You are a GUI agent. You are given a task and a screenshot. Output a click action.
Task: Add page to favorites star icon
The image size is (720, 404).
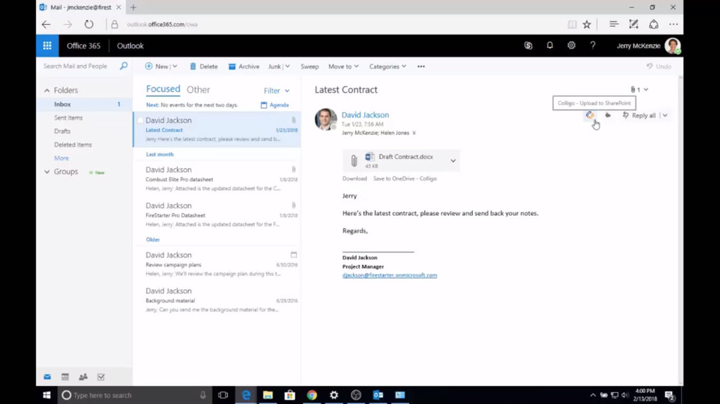point(587,24)
